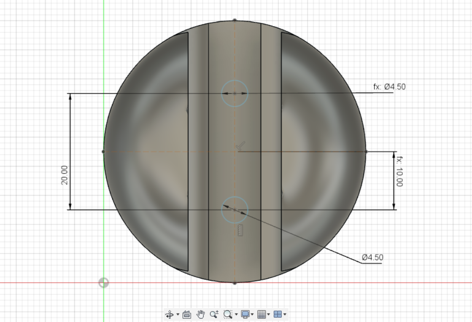Expand the Zoom Window options arrow
The image size is (472, 322).
tap(236, 314)
